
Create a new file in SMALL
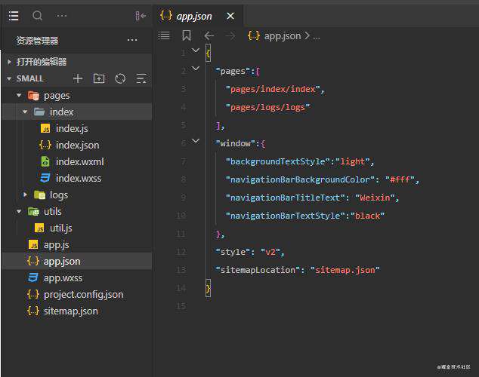78,78
